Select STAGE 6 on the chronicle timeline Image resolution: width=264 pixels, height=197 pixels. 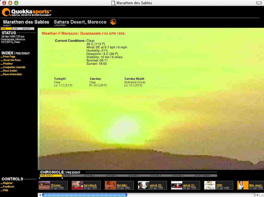point(184,176)
